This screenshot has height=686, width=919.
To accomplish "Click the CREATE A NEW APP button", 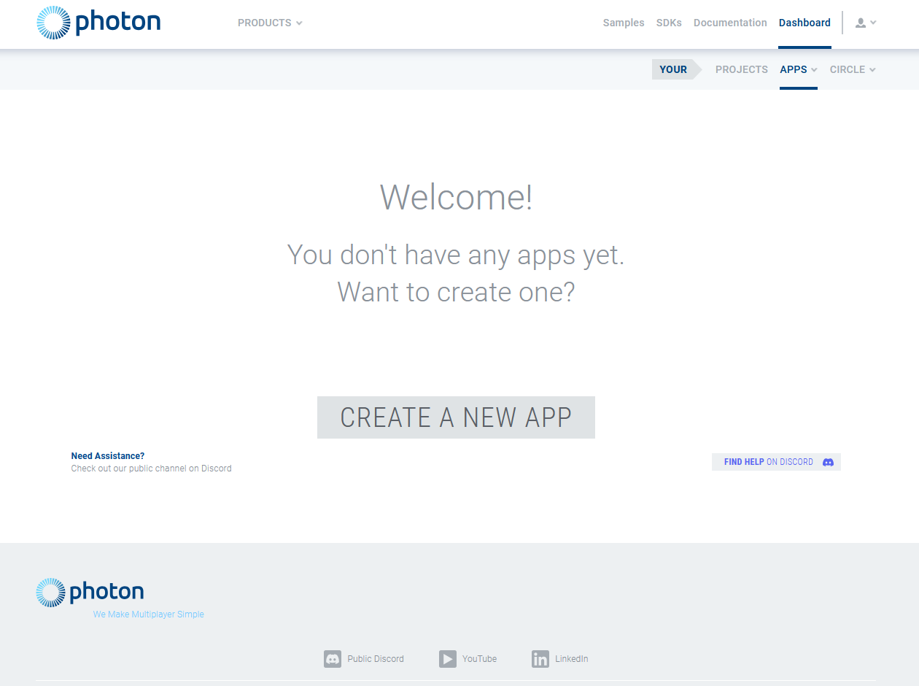I will click(456, 417).
